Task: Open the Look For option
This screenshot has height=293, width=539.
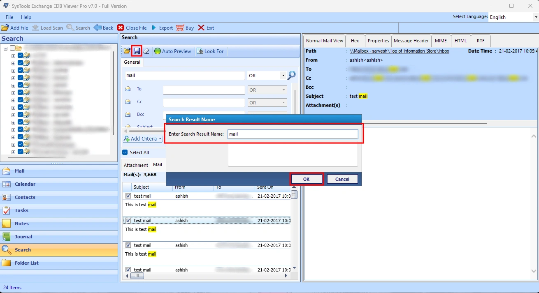Action: (210, 51)
